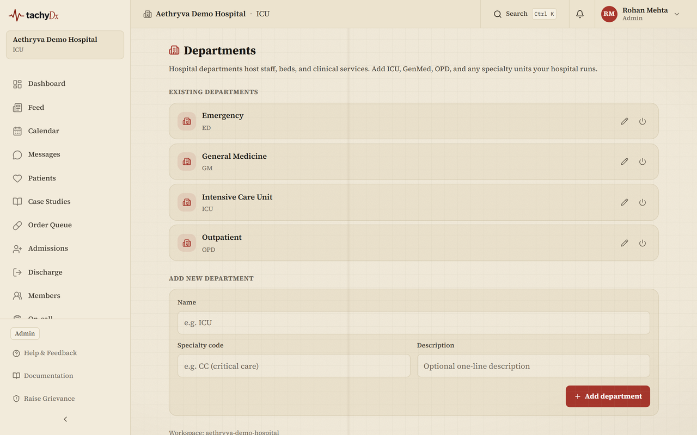Click the Help question mark icon
697x435 pixels.
point(16,353)
